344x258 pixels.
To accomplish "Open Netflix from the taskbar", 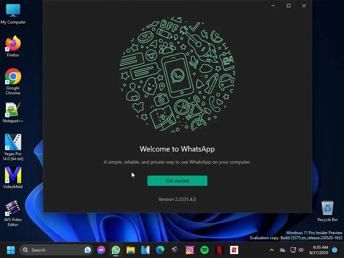I will [219, 250].
